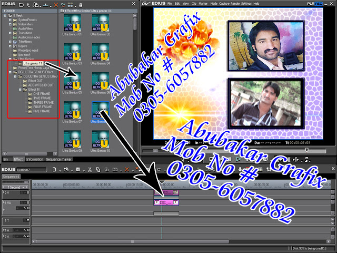
Task: Click the preview position slider handle
Action: pyautogui.click(x=307, y=150)
